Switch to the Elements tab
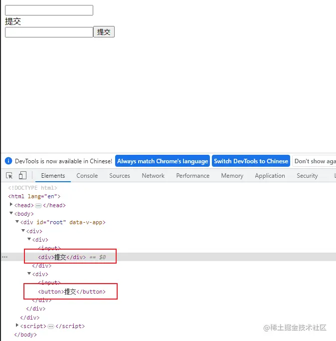Screen dimensions: 336x341 (53, 176)
